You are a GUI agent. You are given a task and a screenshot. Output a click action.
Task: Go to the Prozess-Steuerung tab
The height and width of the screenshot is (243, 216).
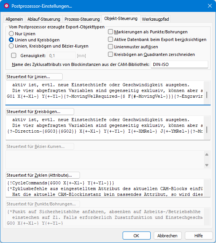pos(82,19)
